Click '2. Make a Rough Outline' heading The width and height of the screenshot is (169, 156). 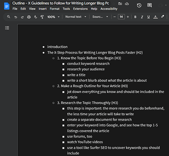[x=92, y=86]
